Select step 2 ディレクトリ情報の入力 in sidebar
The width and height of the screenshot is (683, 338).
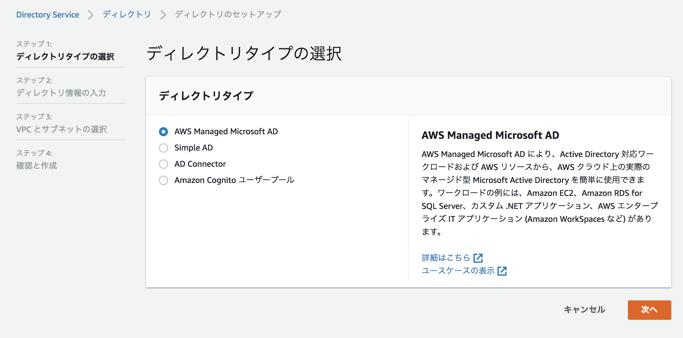[61, 93]
